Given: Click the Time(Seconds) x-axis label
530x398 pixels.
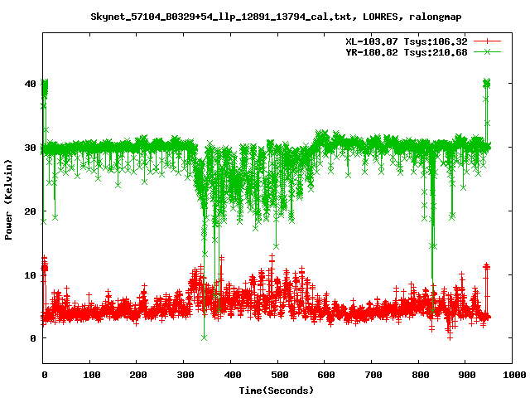Looking at the screenshot, I should tap(277, 391).
